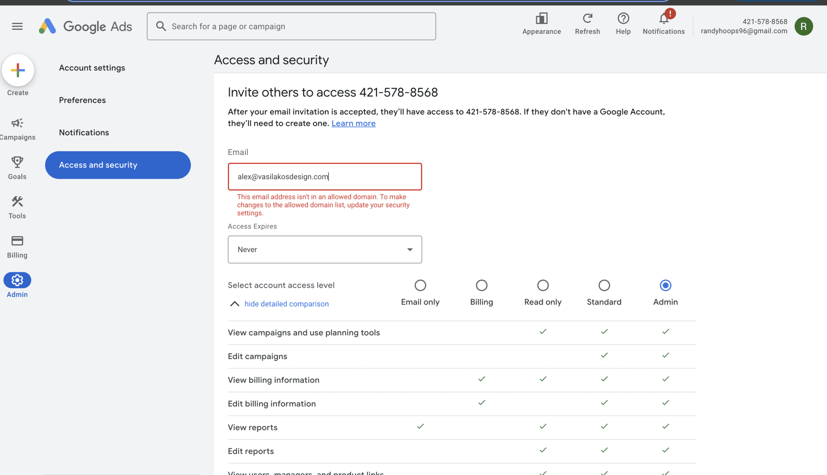Open the Notifications bell
Screen dimensions: 827x475
[664, 19]
